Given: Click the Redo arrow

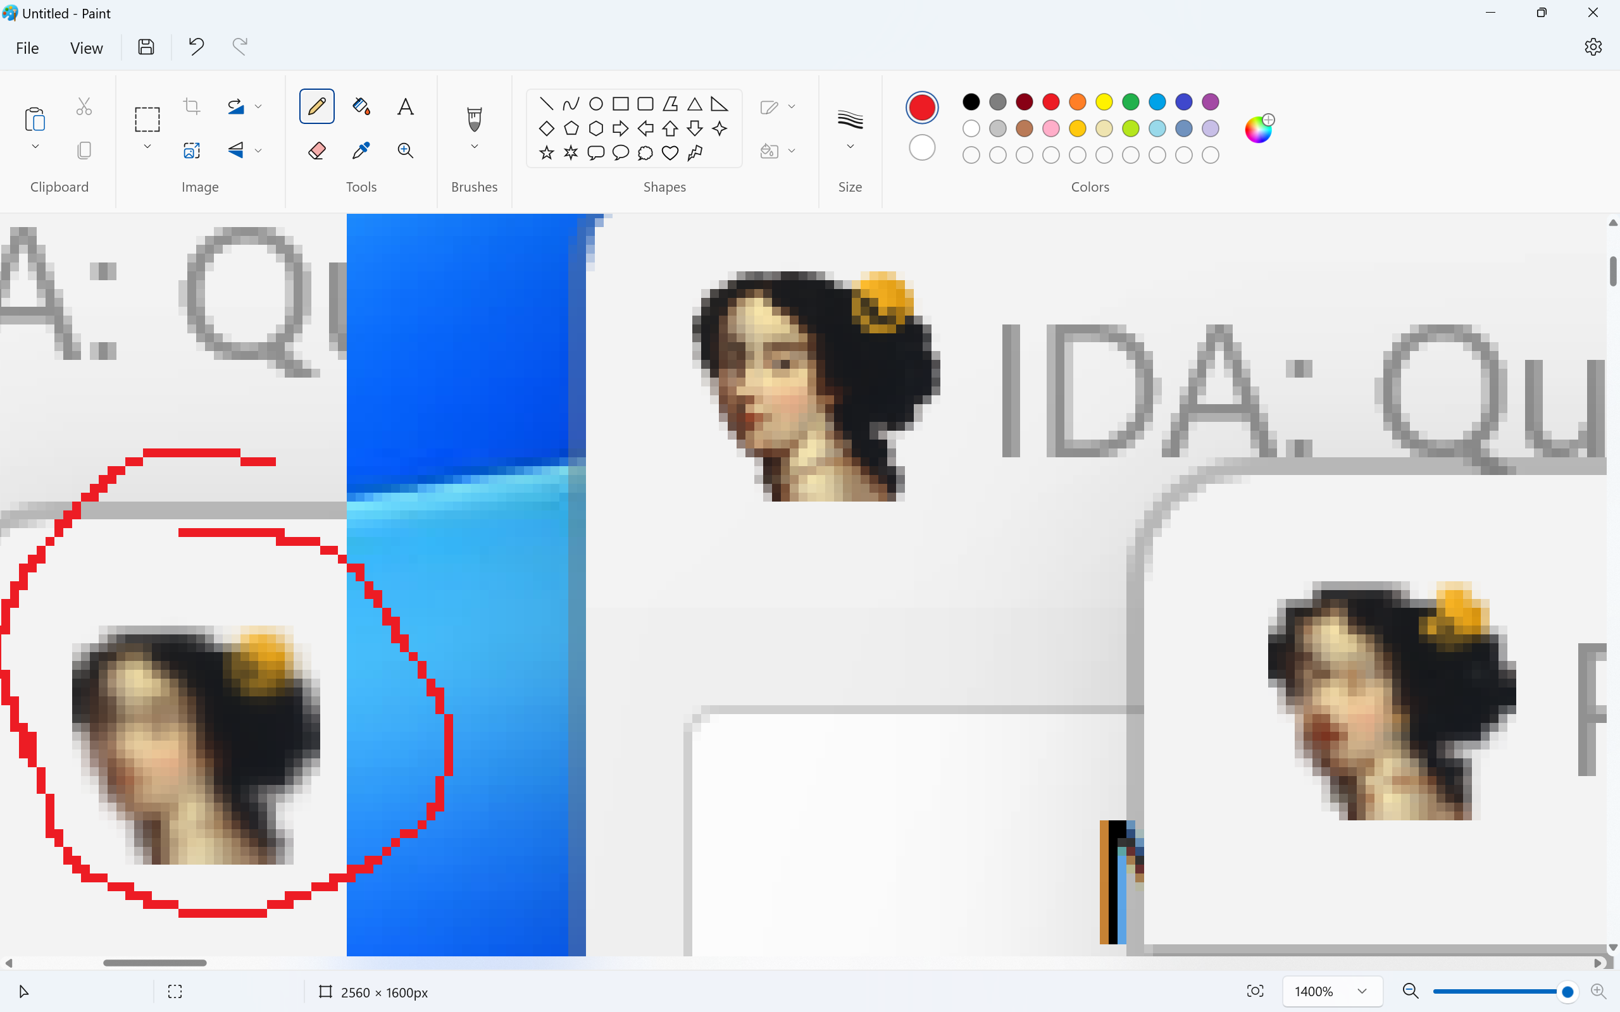Looking at the screenshot, I should [240, 47].
